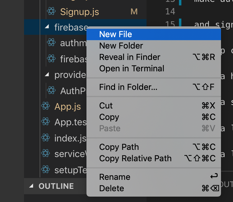
Task: Click the React icon beside Signup.js
Action: pos(51,12)
